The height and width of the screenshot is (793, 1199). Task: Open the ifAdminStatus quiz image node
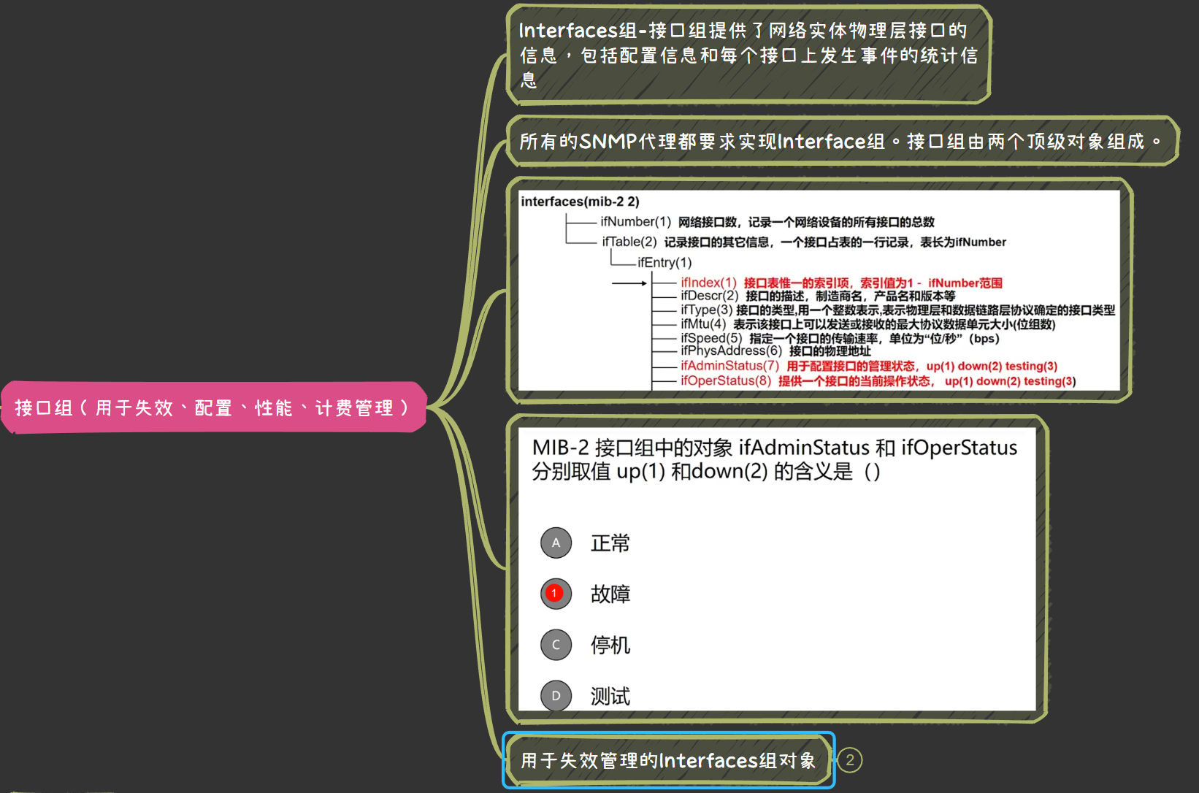click(x=777, y=569)
